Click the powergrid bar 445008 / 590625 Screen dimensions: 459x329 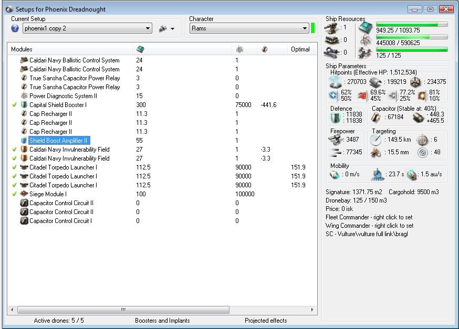coord(412,37)
